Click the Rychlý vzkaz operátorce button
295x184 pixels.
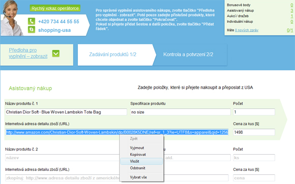(x=55, y=8)
